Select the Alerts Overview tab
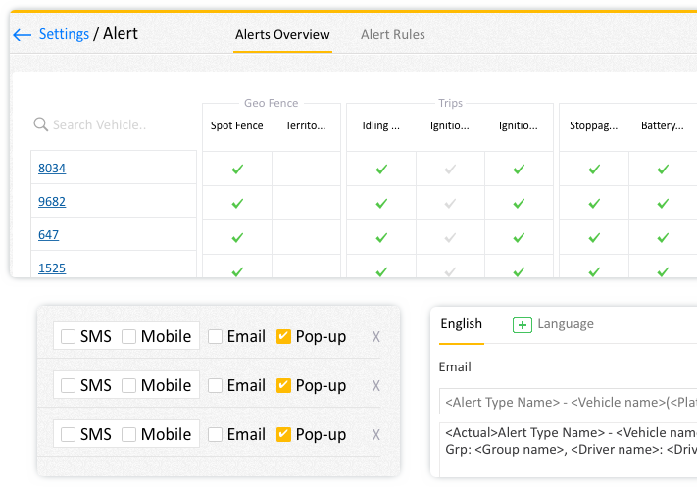This screenshot has width=697, height=487. point(282,35)
